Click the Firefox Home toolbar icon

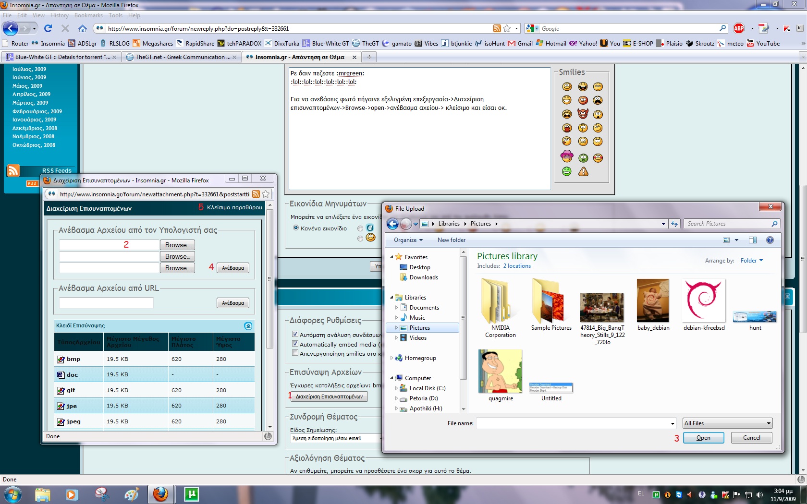pyautogui.click(x=83, y=29)
